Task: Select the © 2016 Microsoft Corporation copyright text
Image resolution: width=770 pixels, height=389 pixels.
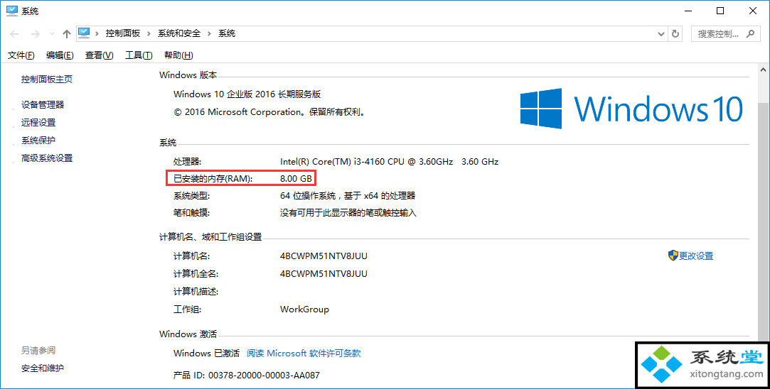Action: [269, 112]
